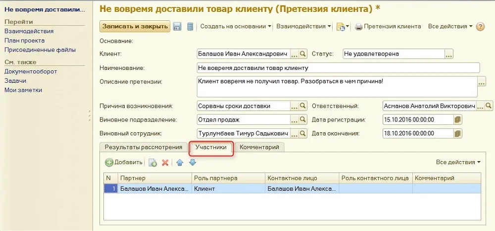Move the row up with the blue arrow
The width and height of the screenshot is (495, 231).
[x=180, y=163]
